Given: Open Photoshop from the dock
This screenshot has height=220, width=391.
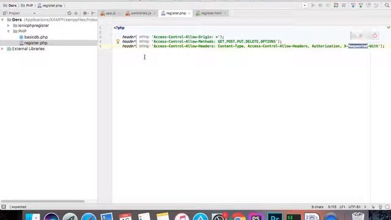Looking at the screenshot, I should click(275, 216).
